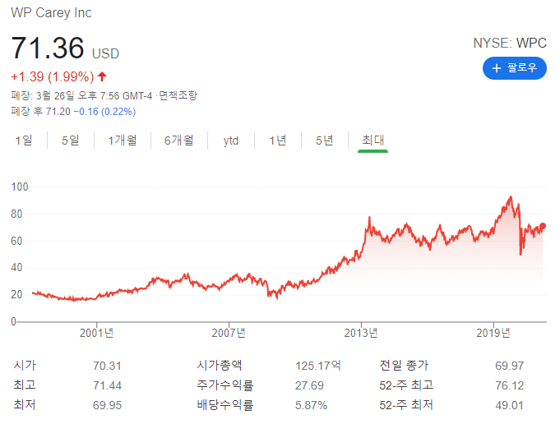Open the ytd range tab
This screenshot has height=424, width=560.
[x=231, y=141]
